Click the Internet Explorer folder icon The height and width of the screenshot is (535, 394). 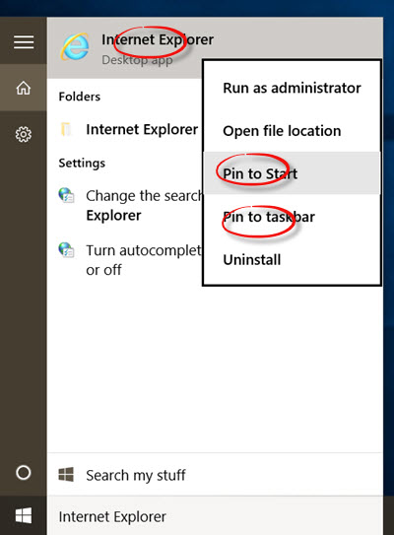tap(66, 129)
